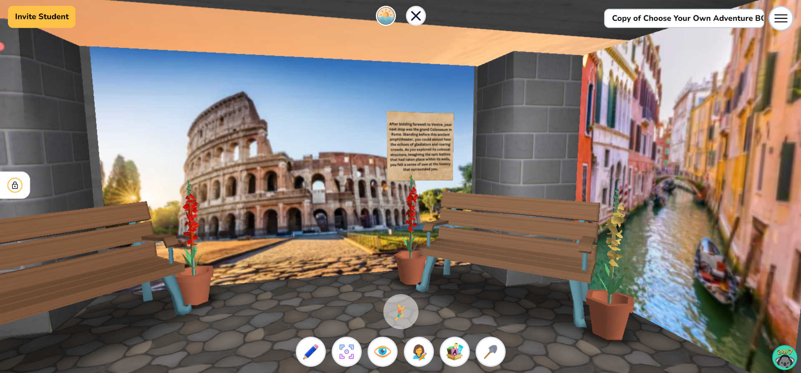Select the shovel dig tool

[491, 352]
